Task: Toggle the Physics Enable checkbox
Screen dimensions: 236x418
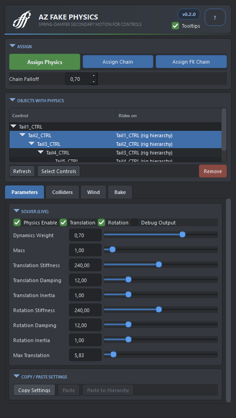Action: (x=17, y=223)
